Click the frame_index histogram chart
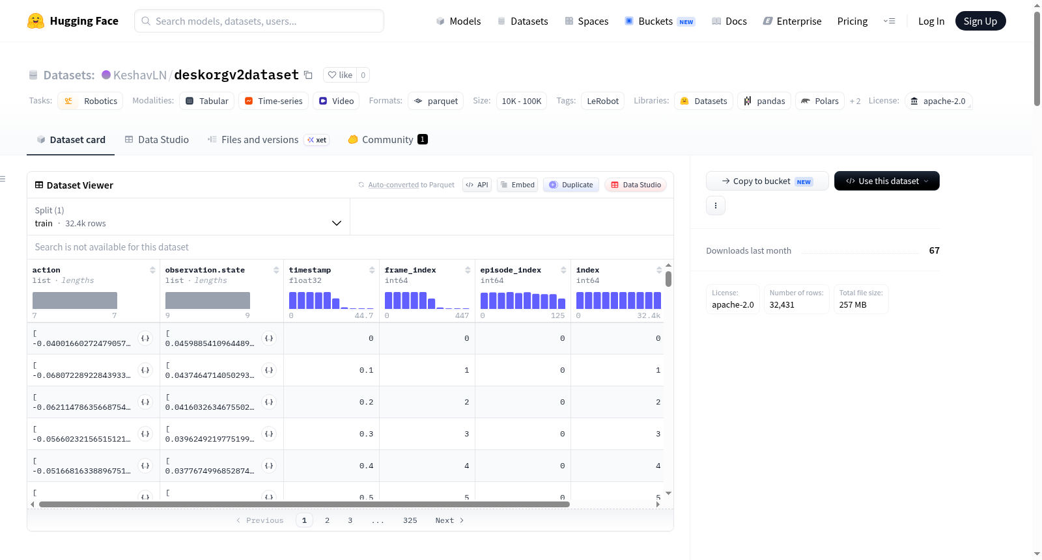 427,300
